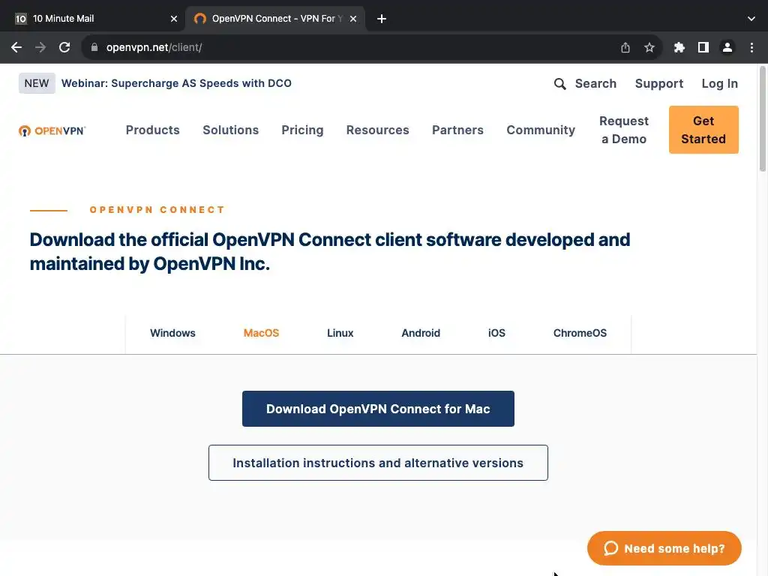Select the MacOS platform tab
Image resolution: width=768 pixels, height=576 pixels.
pos(261,333)
